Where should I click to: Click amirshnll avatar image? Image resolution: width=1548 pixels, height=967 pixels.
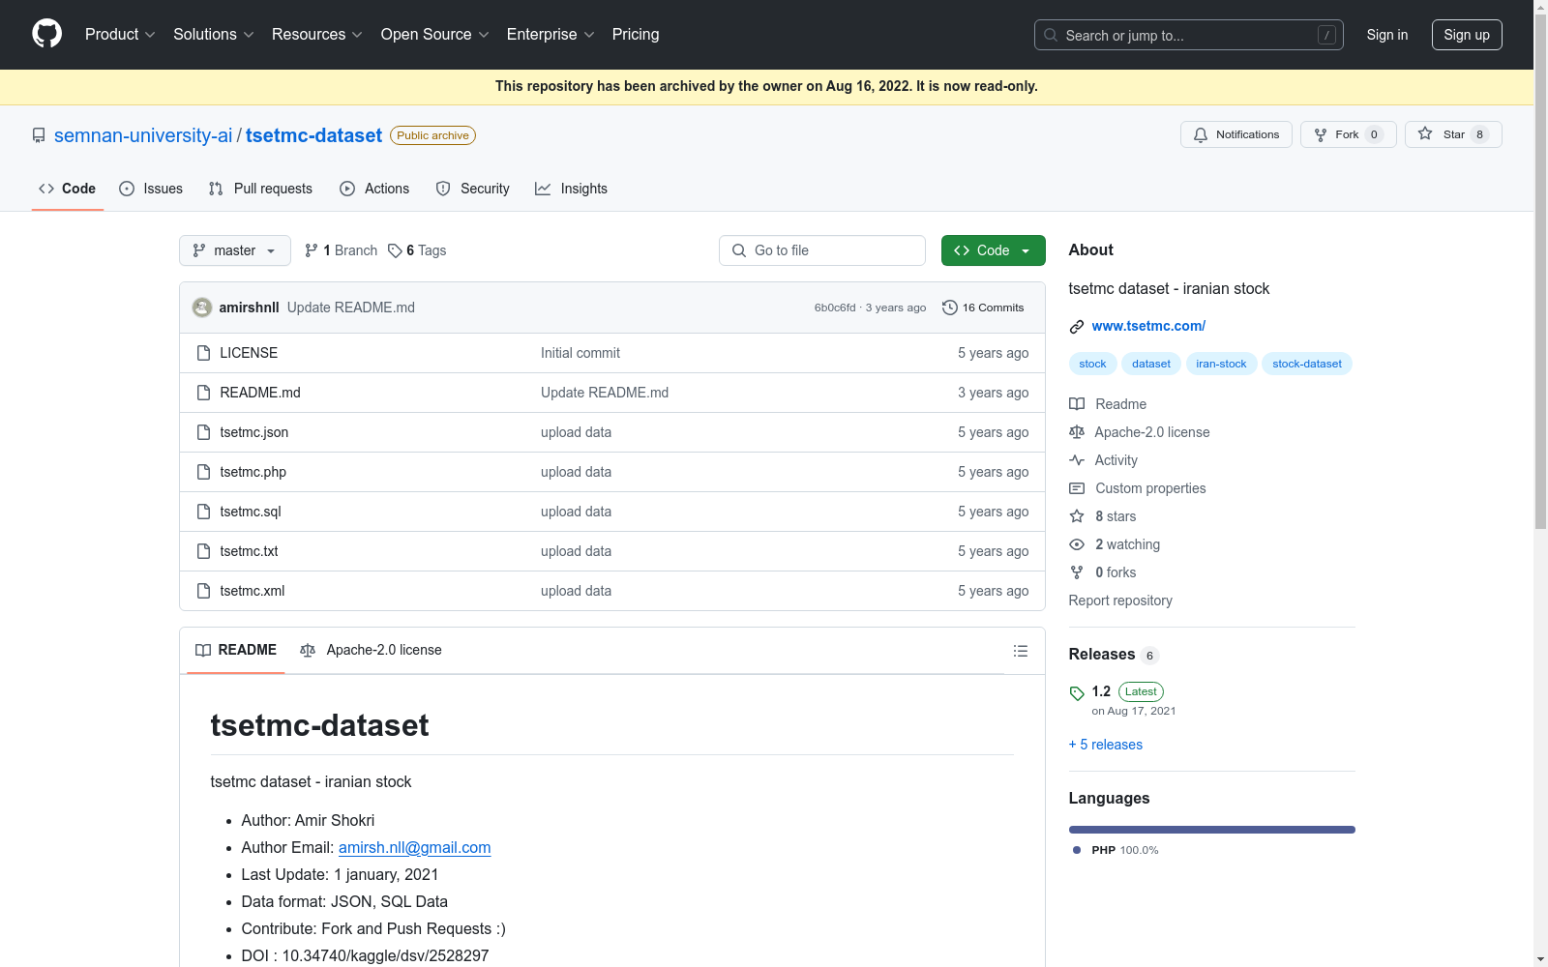pyautogui.click(x=202, y=308)
